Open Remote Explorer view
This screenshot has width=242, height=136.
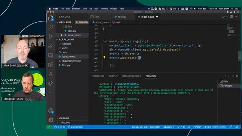coord(51,56)
